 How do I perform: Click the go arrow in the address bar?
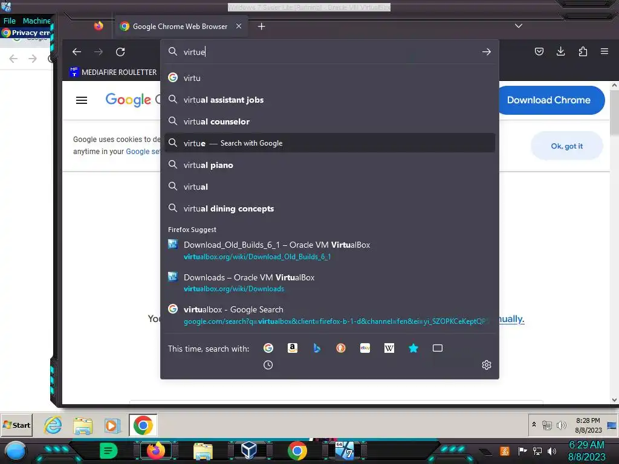(487, 52)
